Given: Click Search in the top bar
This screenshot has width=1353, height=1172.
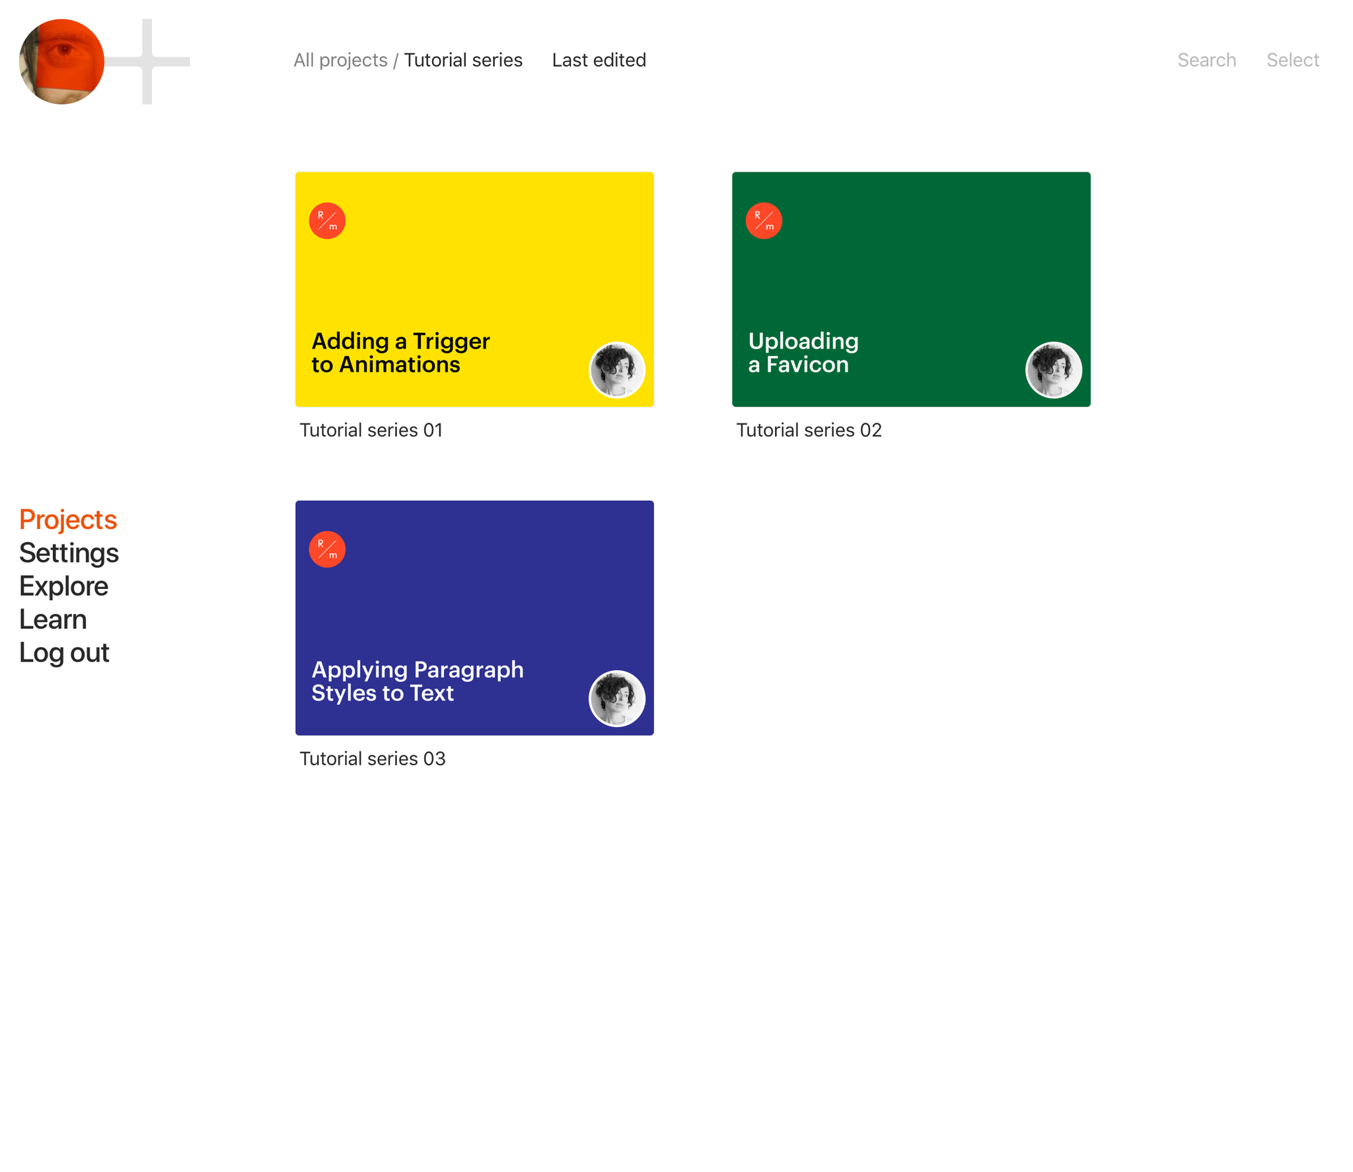Looking at the screenshot, I should pyautogui.click(x=1206, y=60).
